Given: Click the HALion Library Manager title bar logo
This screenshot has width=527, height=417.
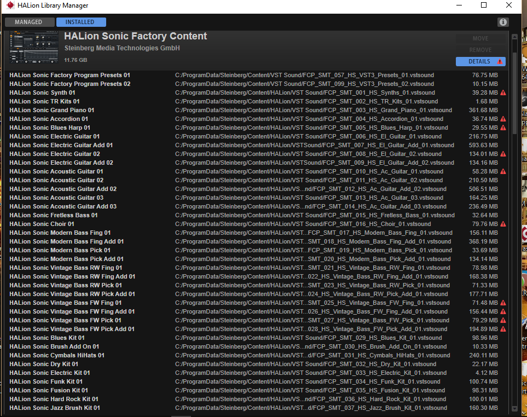Looking at the screenshot, I should pos(10,5).
